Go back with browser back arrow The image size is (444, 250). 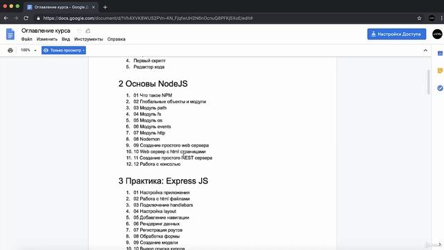[x=6, y=18]
